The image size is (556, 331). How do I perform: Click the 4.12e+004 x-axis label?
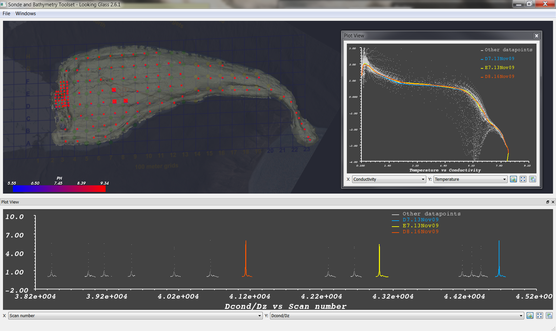point(250,296)
